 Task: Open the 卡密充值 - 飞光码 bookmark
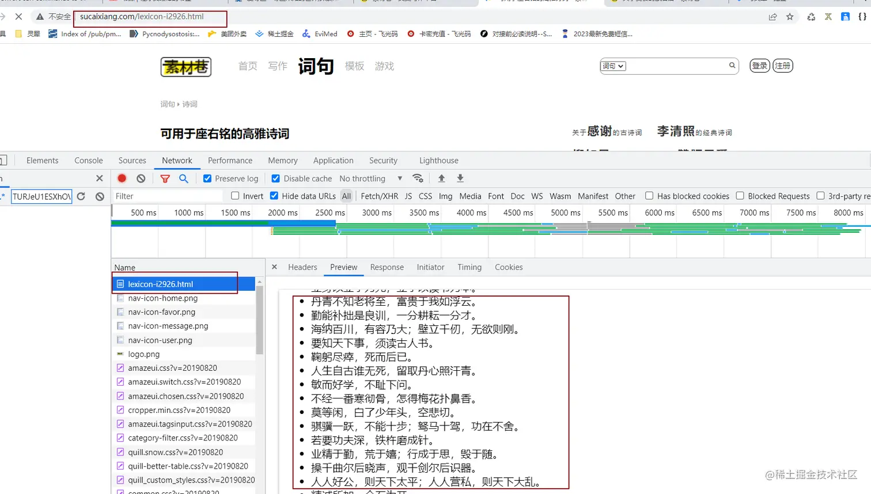[439, 34]
